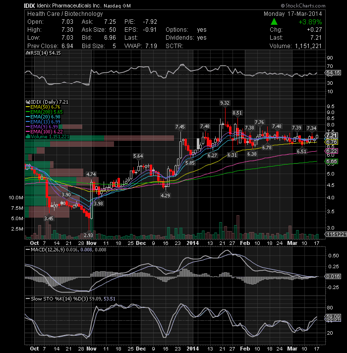
Task: Click the Volume 1,151,221 quote value
Action: click(308, 46)
